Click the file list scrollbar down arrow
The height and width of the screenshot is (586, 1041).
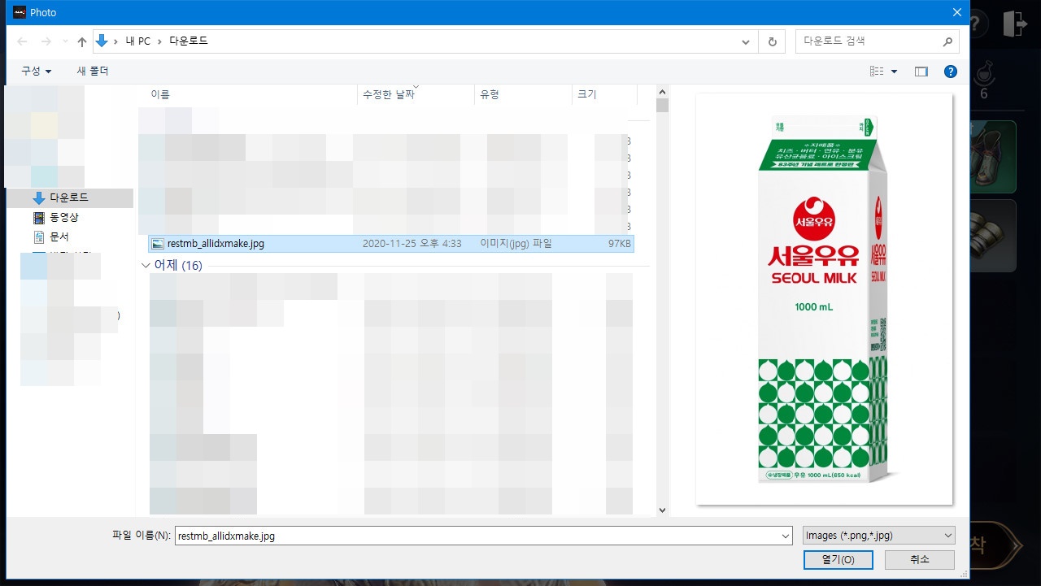coord(662,510)
